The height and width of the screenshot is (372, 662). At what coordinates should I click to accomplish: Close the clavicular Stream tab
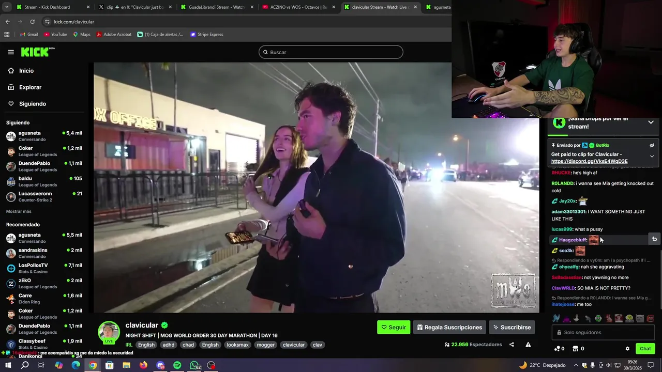pos(415,7)
